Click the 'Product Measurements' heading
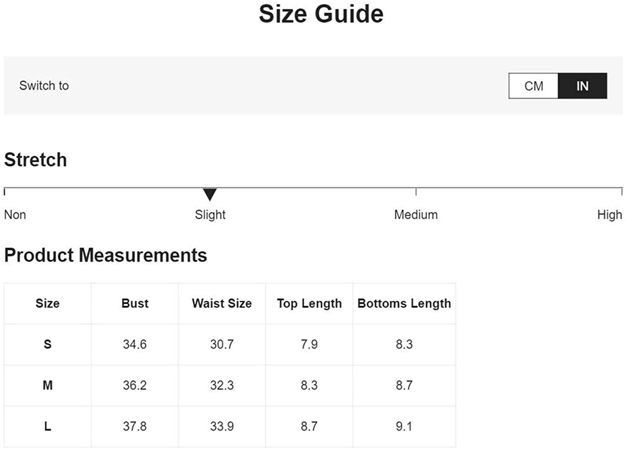 point(106,255)
